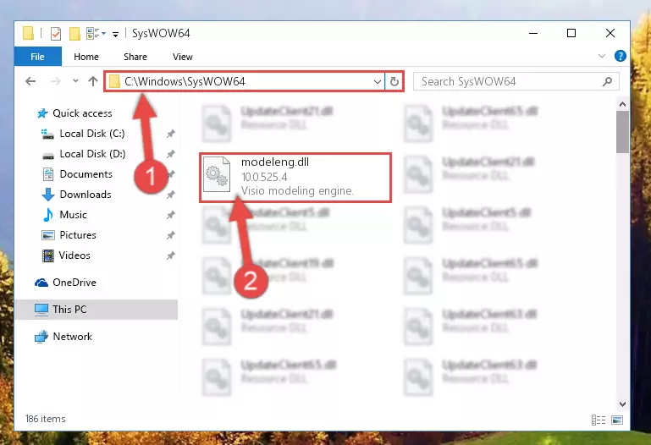Click the folder icon in title bar
The image size is (651, 445).
(x=28, y=33)
